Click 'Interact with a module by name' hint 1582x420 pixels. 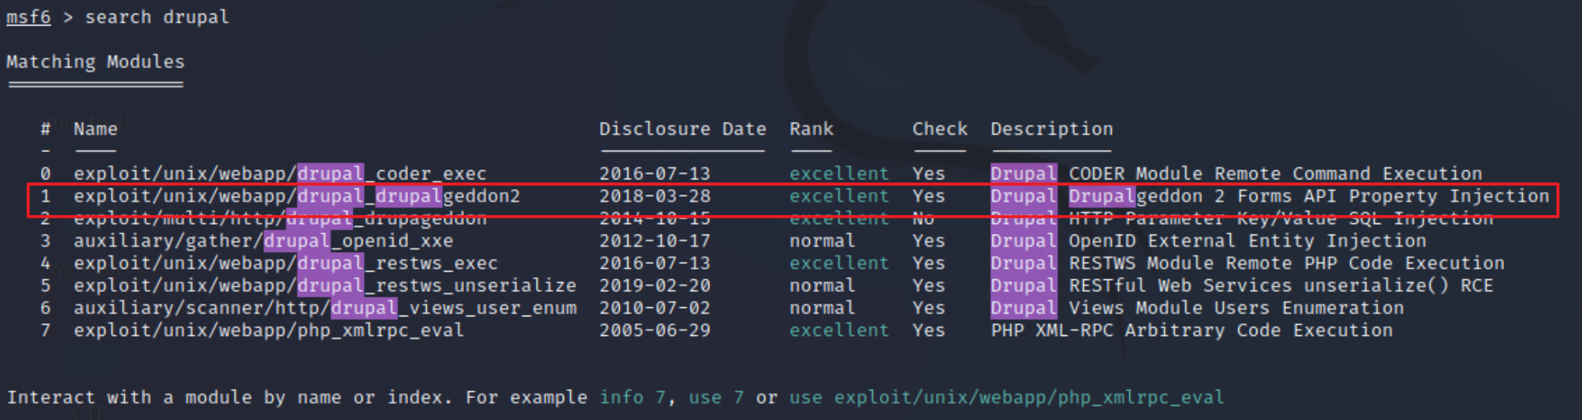tap(174, 397)
